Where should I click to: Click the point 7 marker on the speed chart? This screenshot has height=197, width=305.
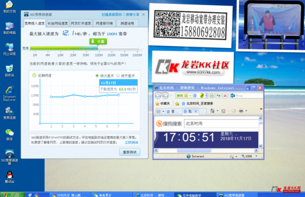118,95
